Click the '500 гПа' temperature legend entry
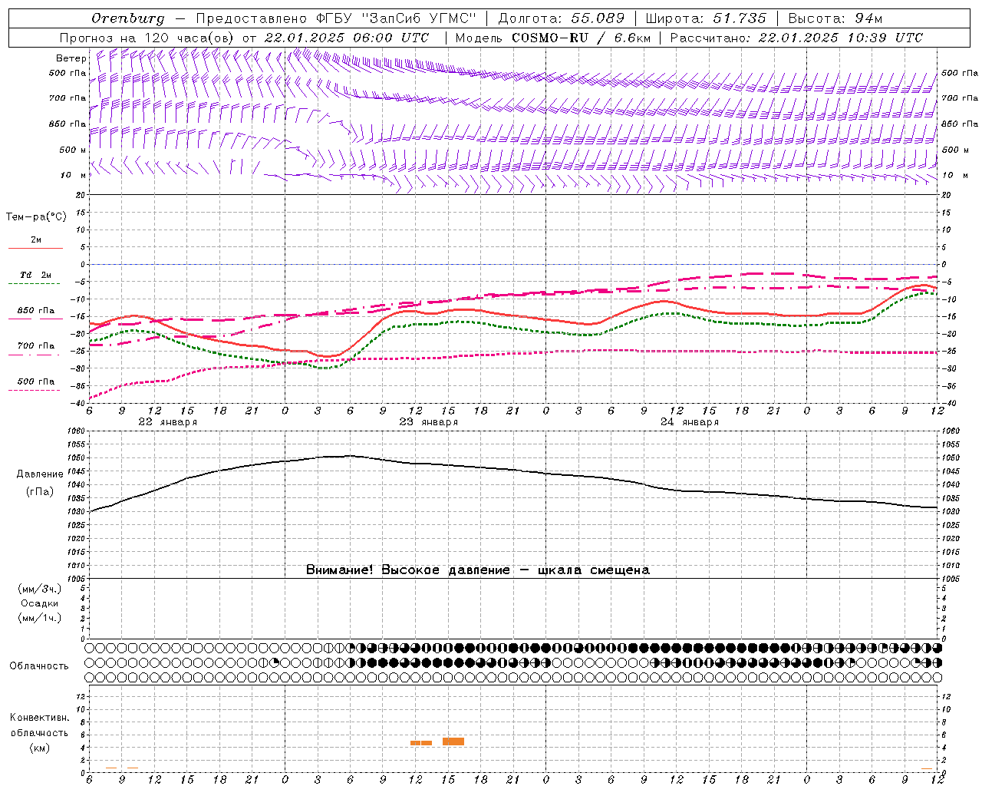982x786 pixels. pyautogui.click(x=35, y=381)
